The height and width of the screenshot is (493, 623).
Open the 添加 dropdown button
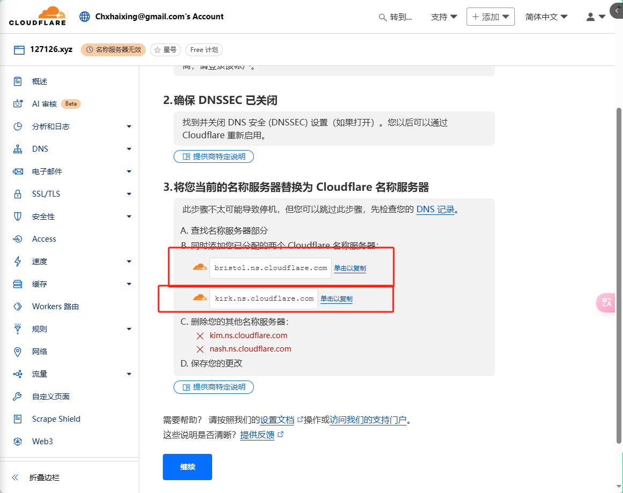[490, 17]
